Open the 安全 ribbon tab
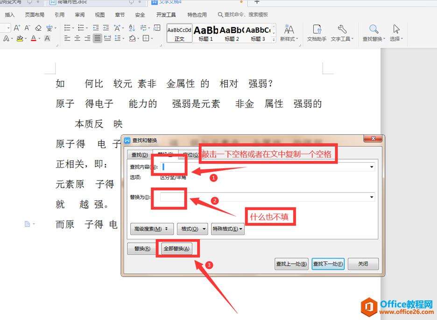The height and width of the screenshot is (320, 437). point(140,15)
